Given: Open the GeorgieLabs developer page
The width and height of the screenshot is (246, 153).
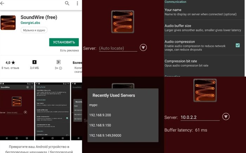Looking at the screenshot, I should [30, 23].
